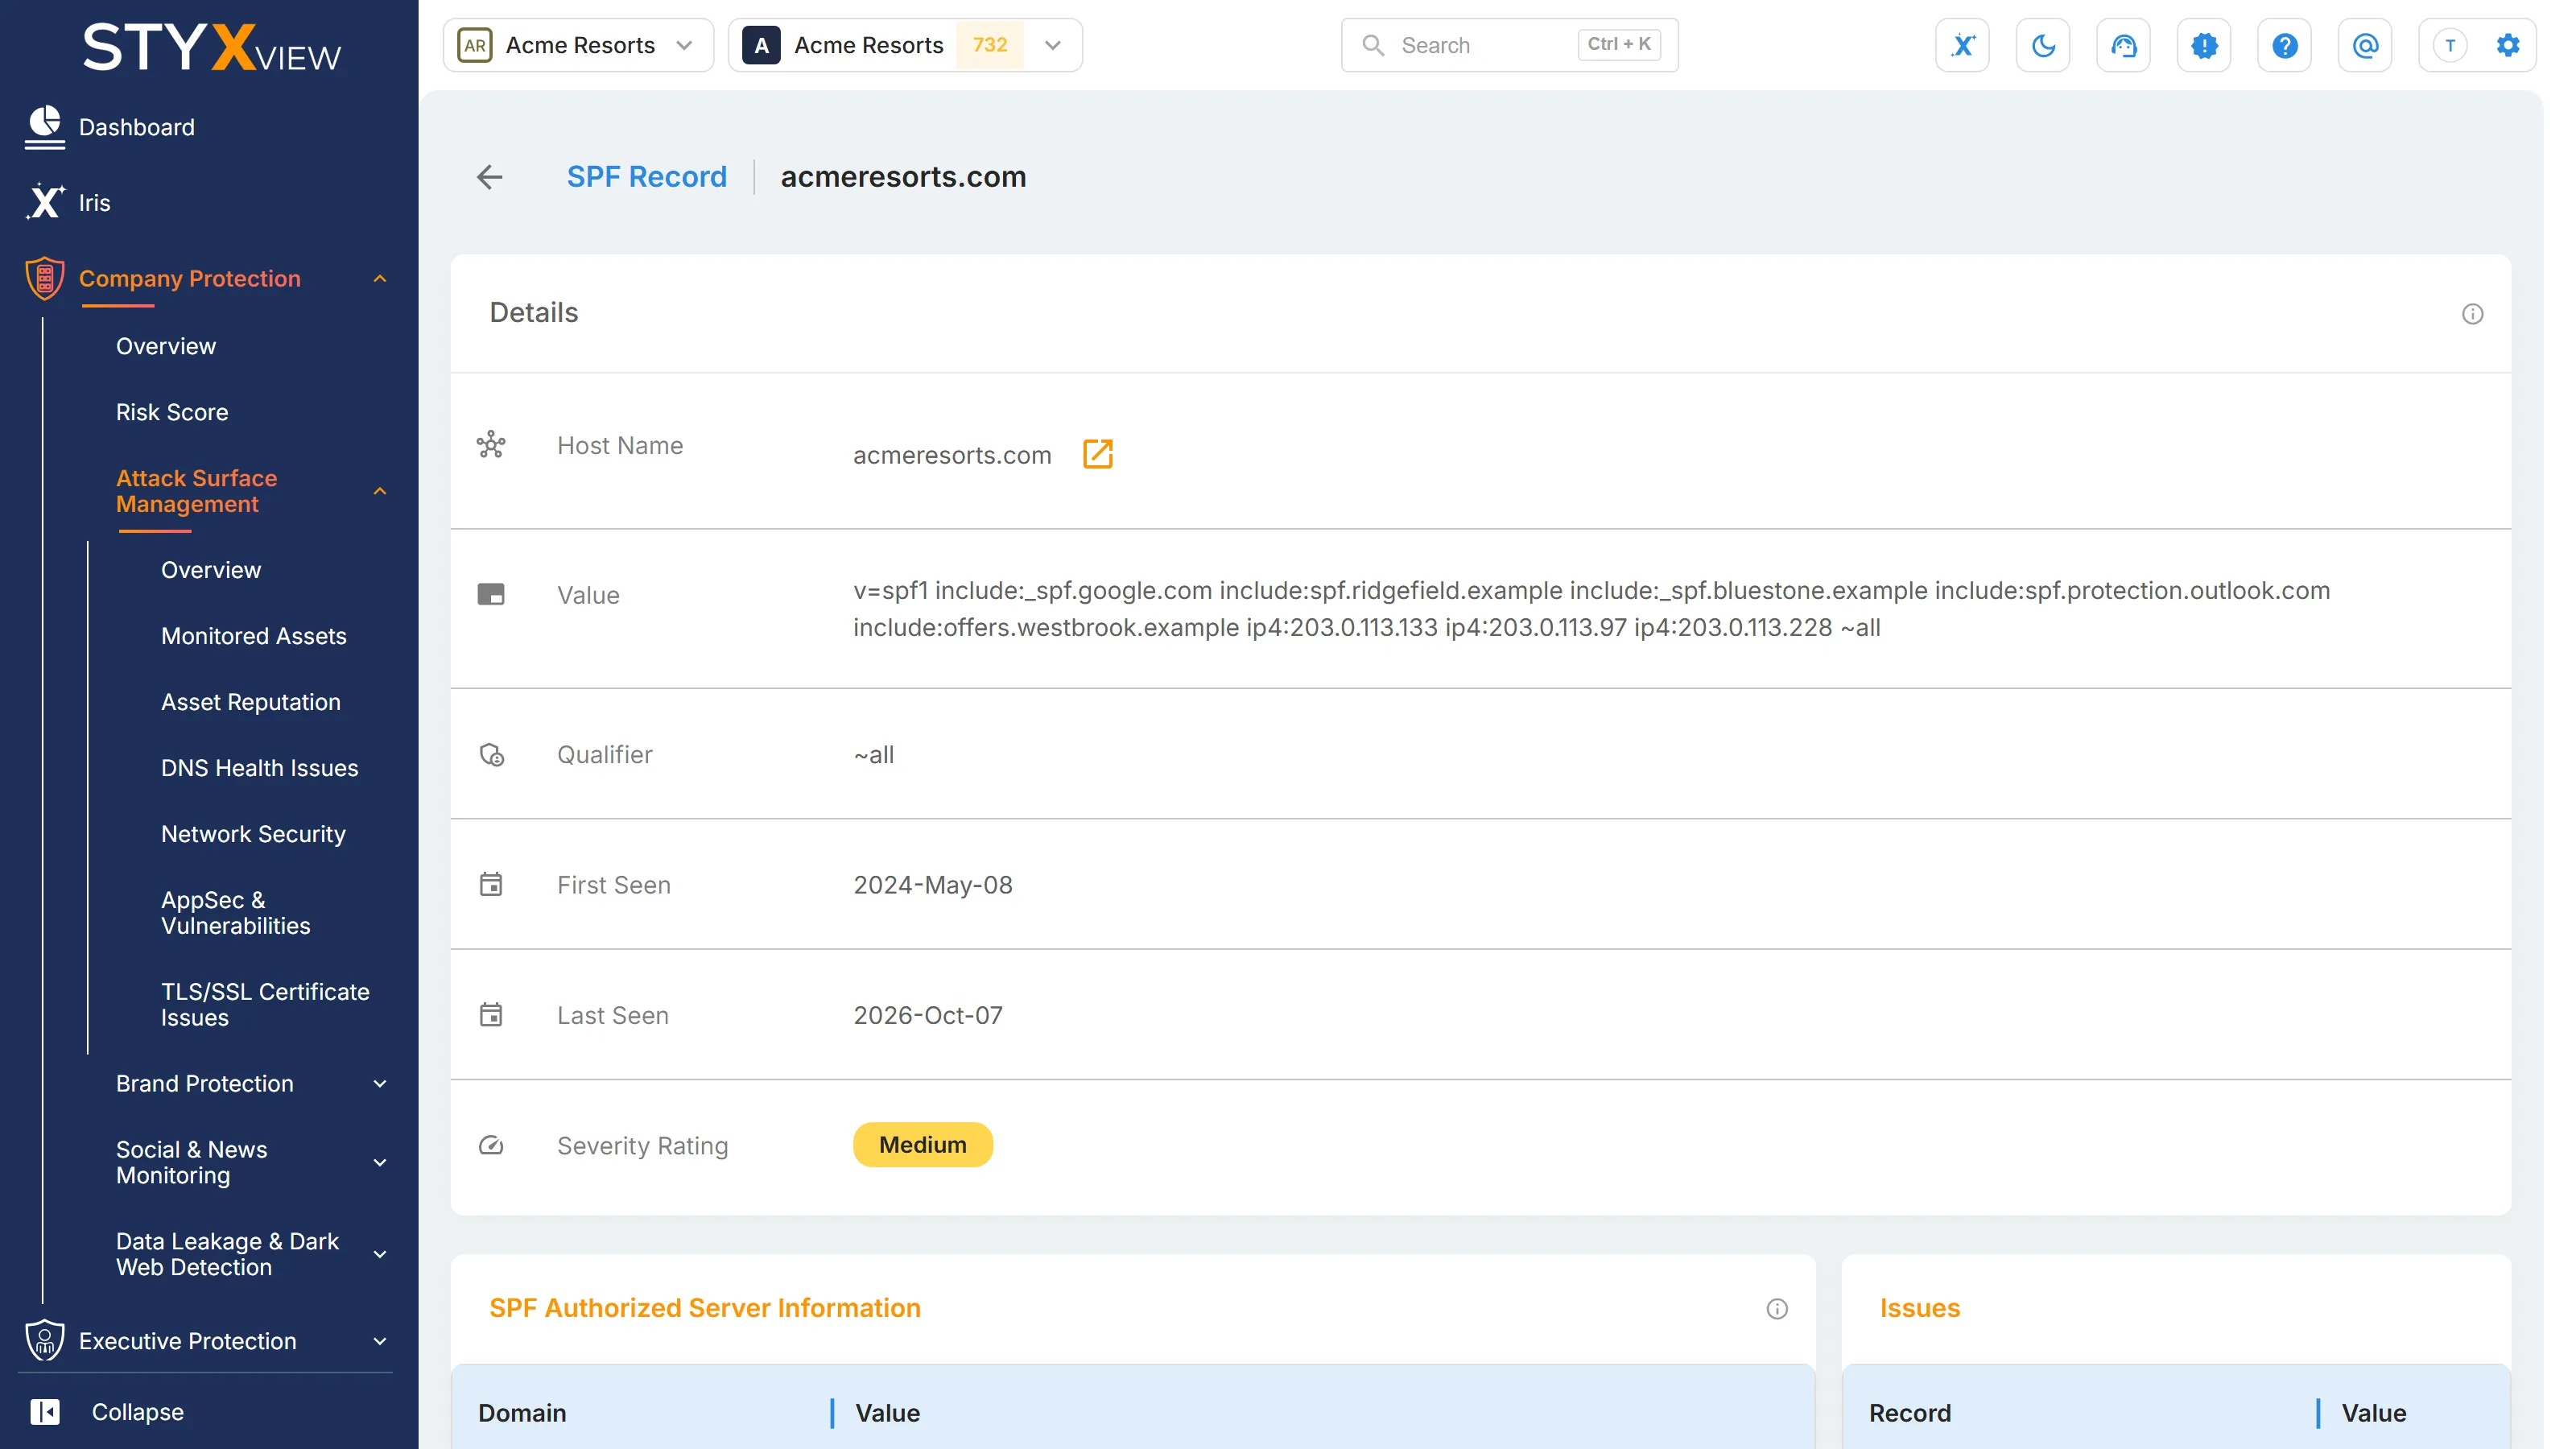Open alerts badge icon in header
This screenshot has width=2576, height=1449.
pyautogui.click(x=2204, y=45)
